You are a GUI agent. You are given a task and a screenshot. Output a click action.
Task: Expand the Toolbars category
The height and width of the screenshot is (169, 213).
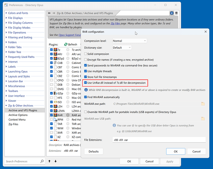(6, 91)
